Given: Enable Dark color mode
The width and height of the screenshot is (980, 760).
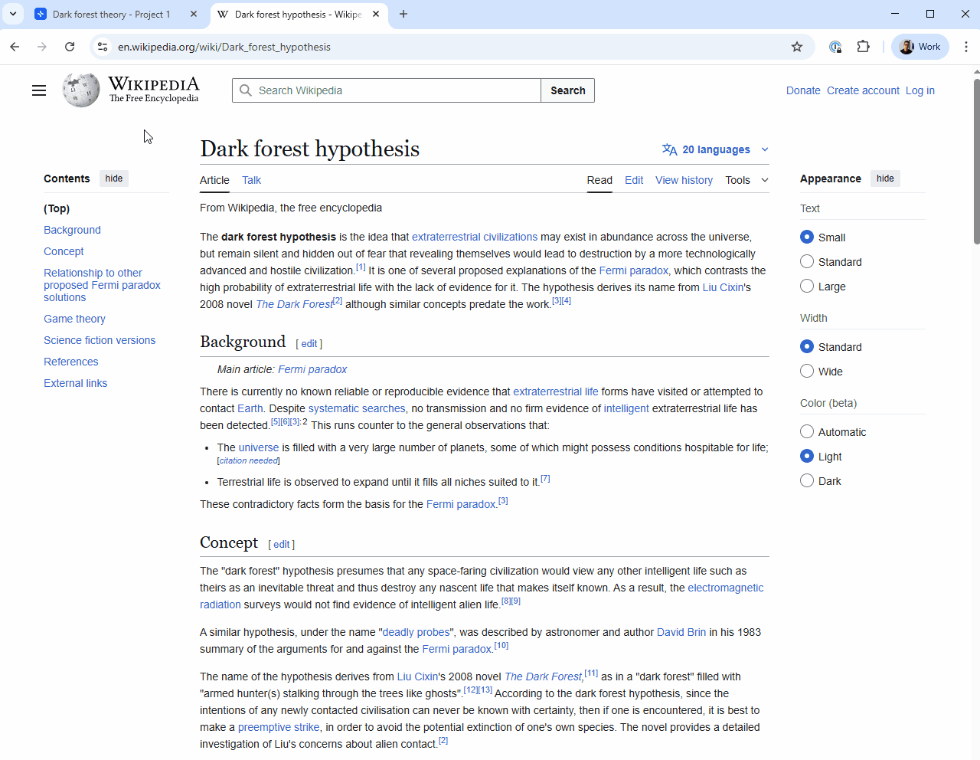Looking at the screenshot, I should coord(807,480).
